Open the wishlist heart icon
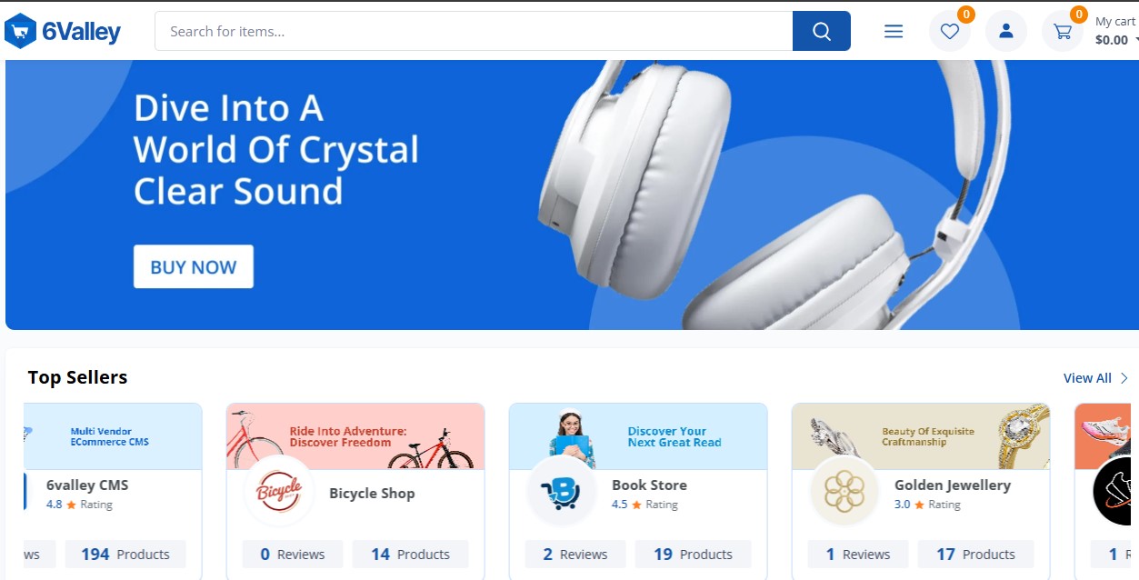This screenshot has width=1139, height=580. click(950, 32)
